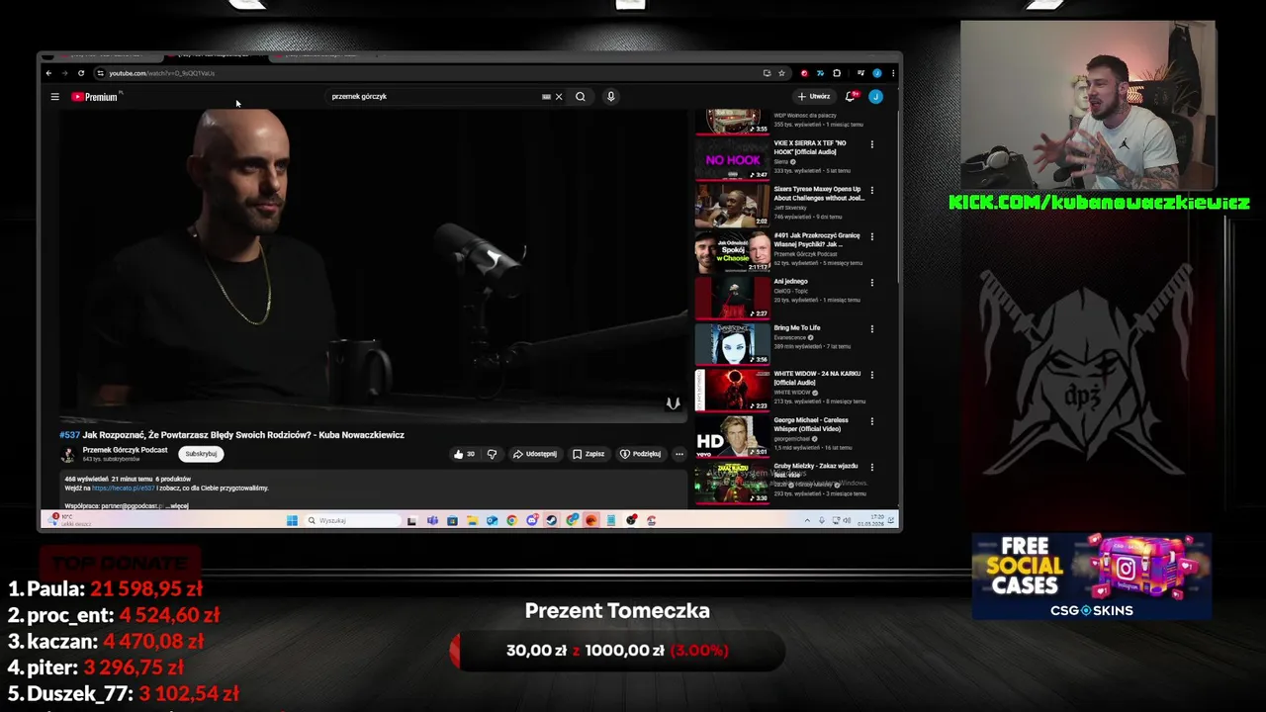The width and height of the screenshot is (1266, 712).
Task: Open the browser extensions puzzle icon
Action: pos(837,73)
